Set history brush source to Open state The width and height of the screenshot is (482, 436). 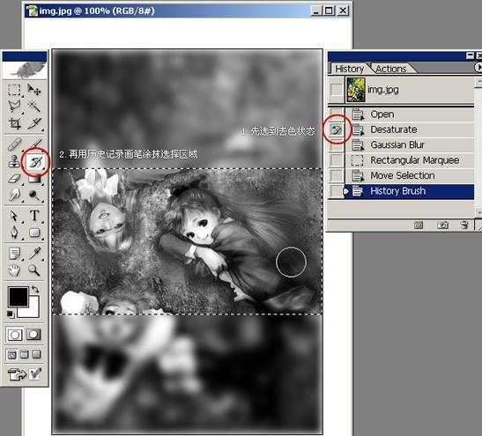click(x=336, y=114)
